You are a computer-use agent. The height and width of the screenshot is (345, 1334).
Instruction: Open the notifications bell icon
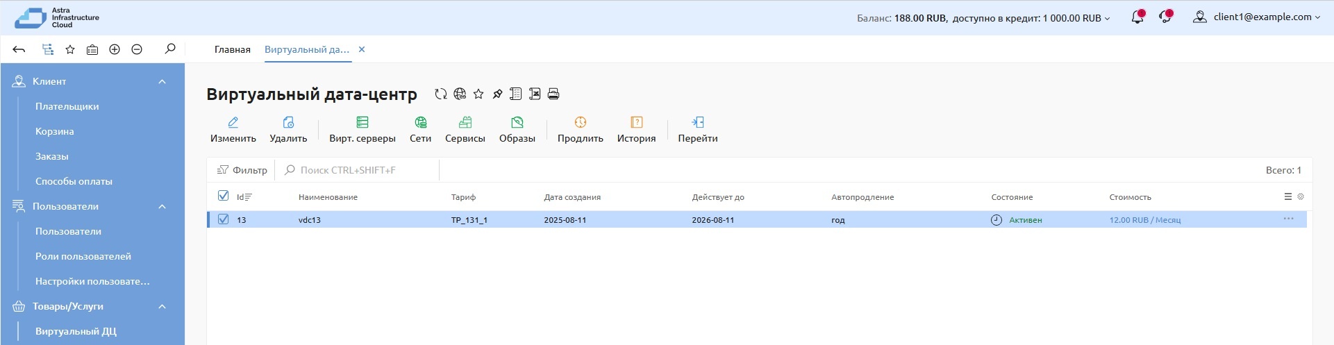coord(1137,17)
